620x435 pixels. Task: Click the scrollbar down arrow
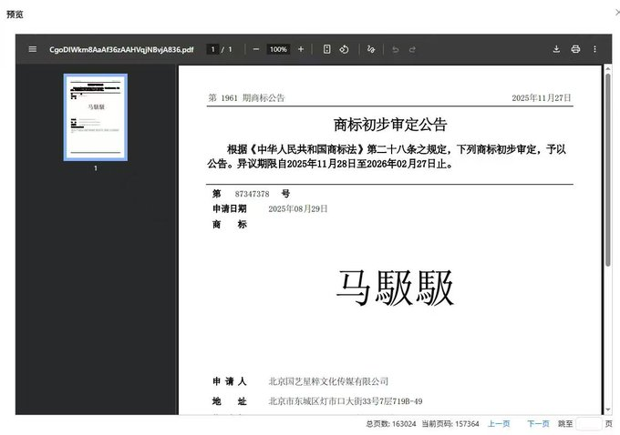(608, 410)
